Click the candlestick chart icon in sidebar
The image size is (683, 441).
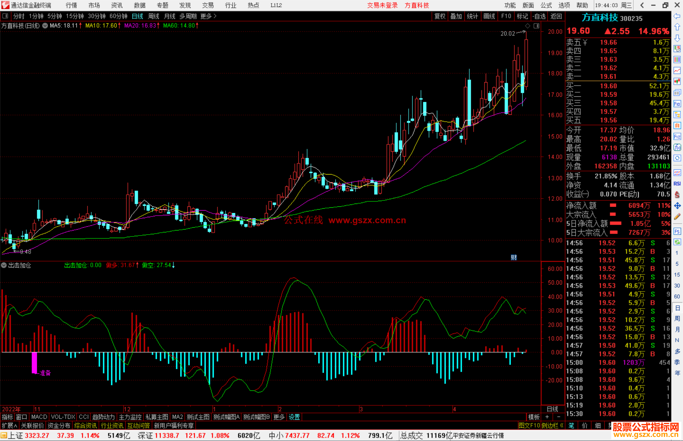coord(677,81)
